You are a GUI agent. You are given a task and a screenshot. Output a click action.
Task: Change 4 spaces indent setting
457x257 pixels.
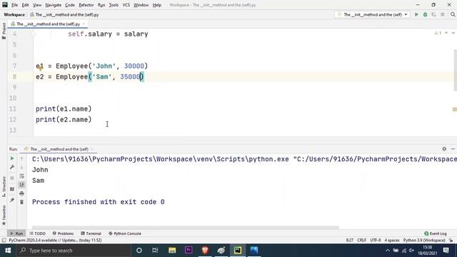click(x=392, y=241)
